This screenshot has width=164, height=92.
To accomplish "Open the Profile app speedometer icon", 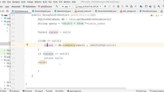I will click(x=127, y=6).
